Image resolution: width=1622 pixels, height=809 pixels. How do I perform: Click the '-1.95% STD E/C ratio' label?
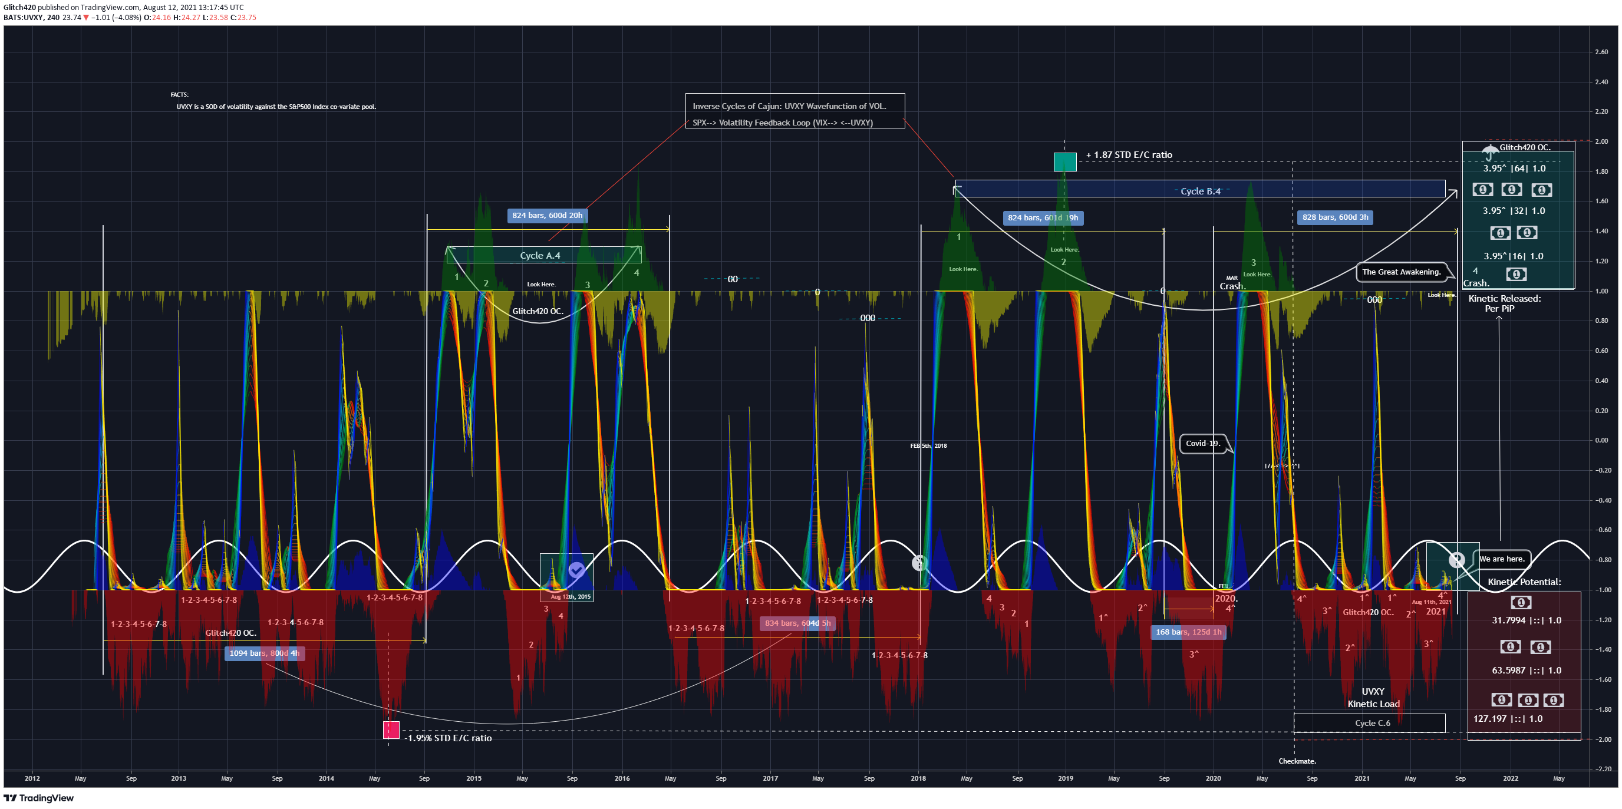448,738
